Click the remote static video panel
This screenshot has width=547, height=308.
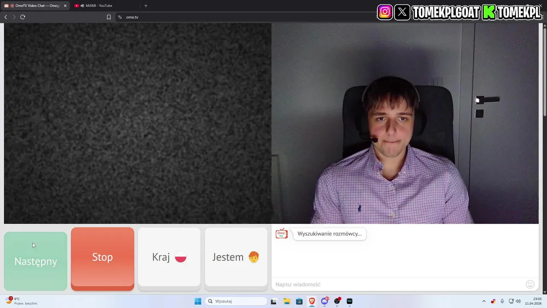coord(138,123)
